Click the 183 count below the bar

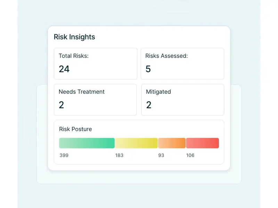[119, 155]
